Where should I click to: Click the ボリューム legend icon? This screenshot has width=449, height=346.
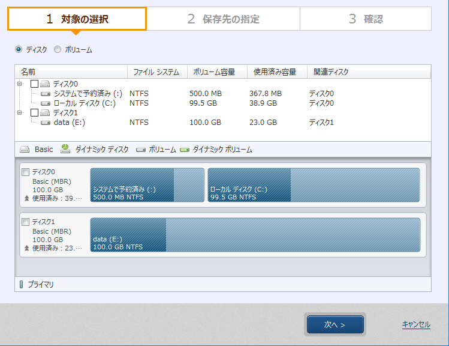point(141,150)
